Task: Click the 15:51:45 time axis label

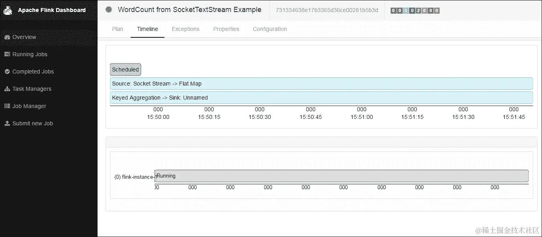Action: pyautogui.click(x=514, y=117)
